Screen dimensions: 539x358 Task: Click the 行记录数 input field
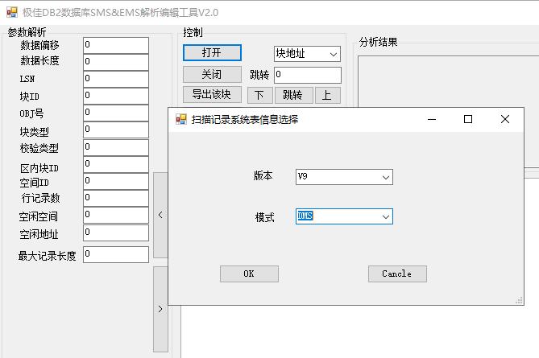click(116, 198)
